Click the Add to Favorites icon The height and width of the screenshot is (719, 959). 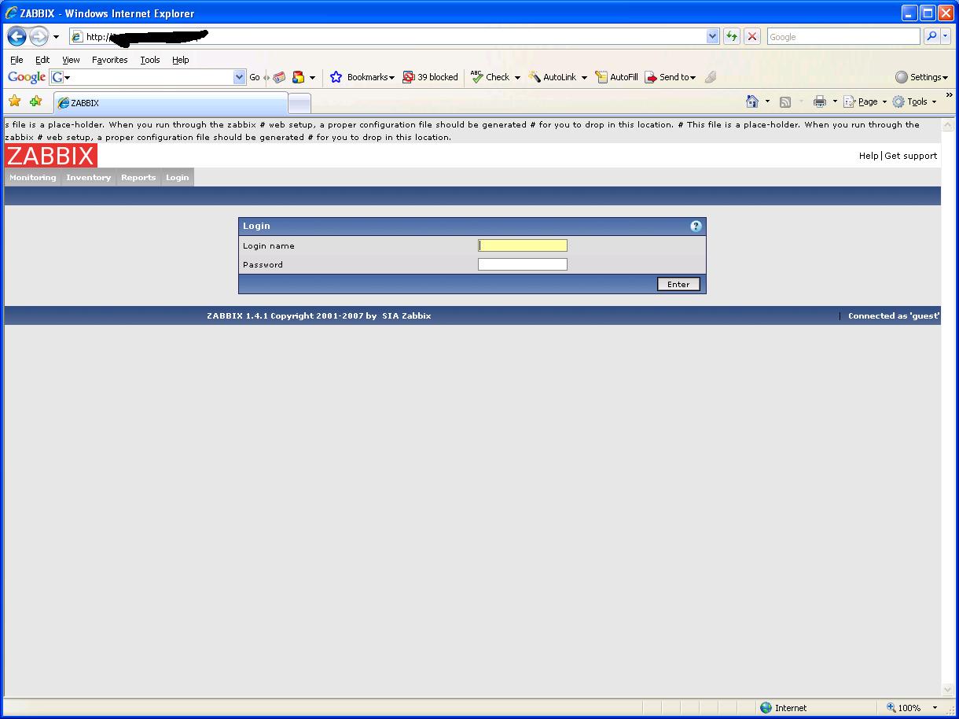pyautogui.click(x=35, y=101)
